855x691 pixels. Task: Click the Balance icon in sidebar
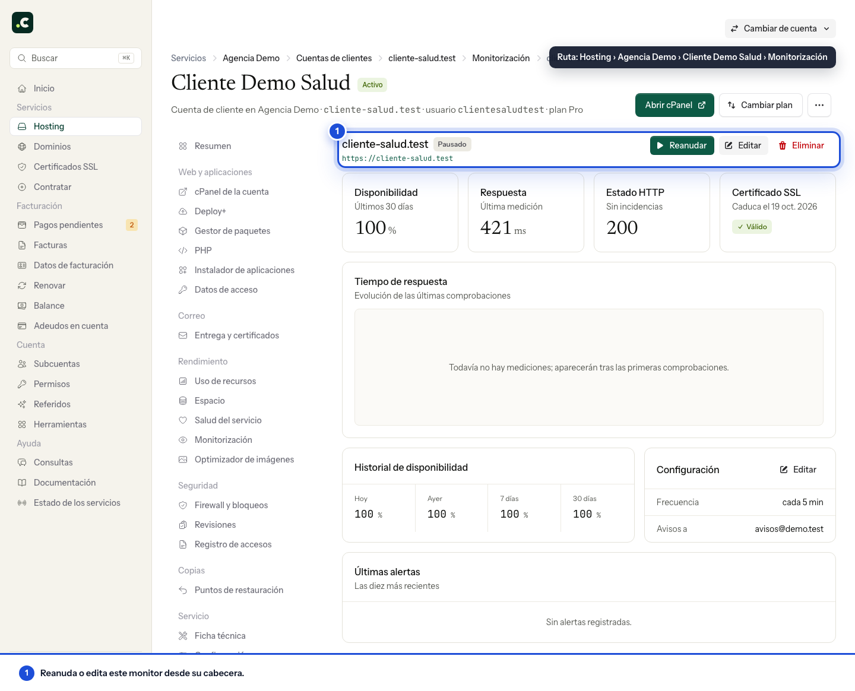tap(22, 306)
